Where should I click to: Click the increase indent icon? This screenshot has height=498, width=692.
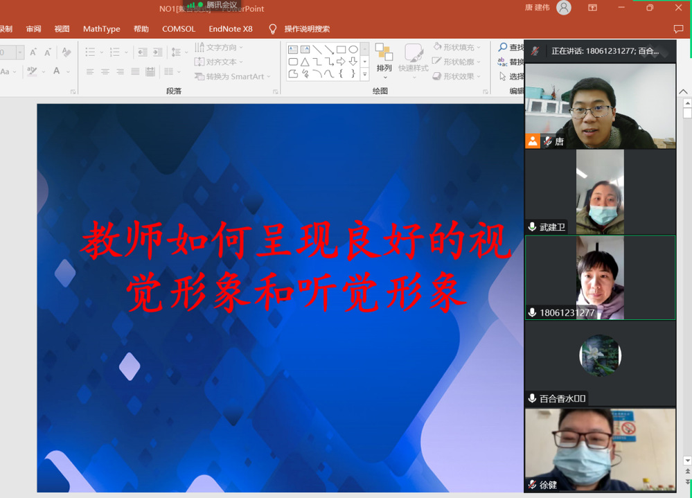coord(158,53)
